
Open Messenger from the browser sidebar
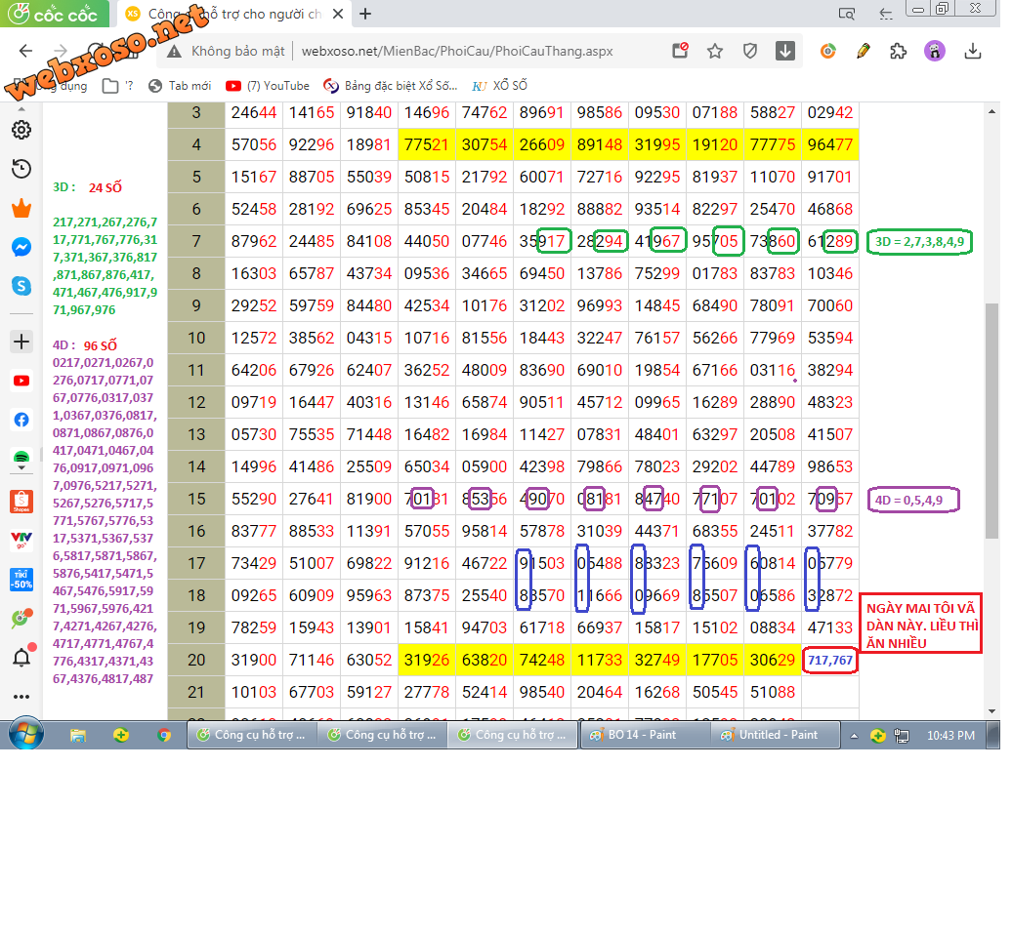click(x=21, y=248)
